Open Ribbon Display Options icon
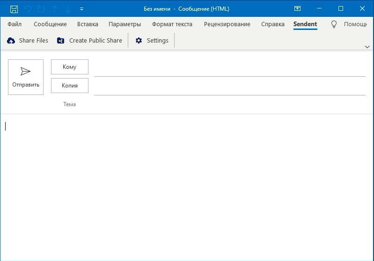Image resolution: width=374 pixels, height=261 pixels. pos(297,8)
